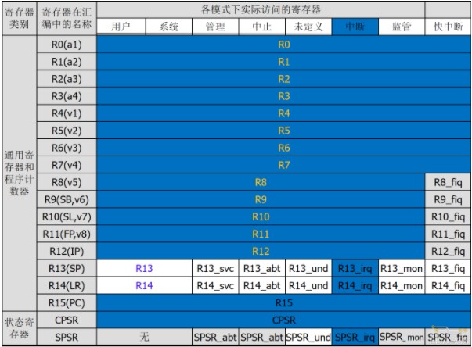The image size is (472, 347).
Task: Click the R1(a2) register name cell
Action: click(67, 62)
